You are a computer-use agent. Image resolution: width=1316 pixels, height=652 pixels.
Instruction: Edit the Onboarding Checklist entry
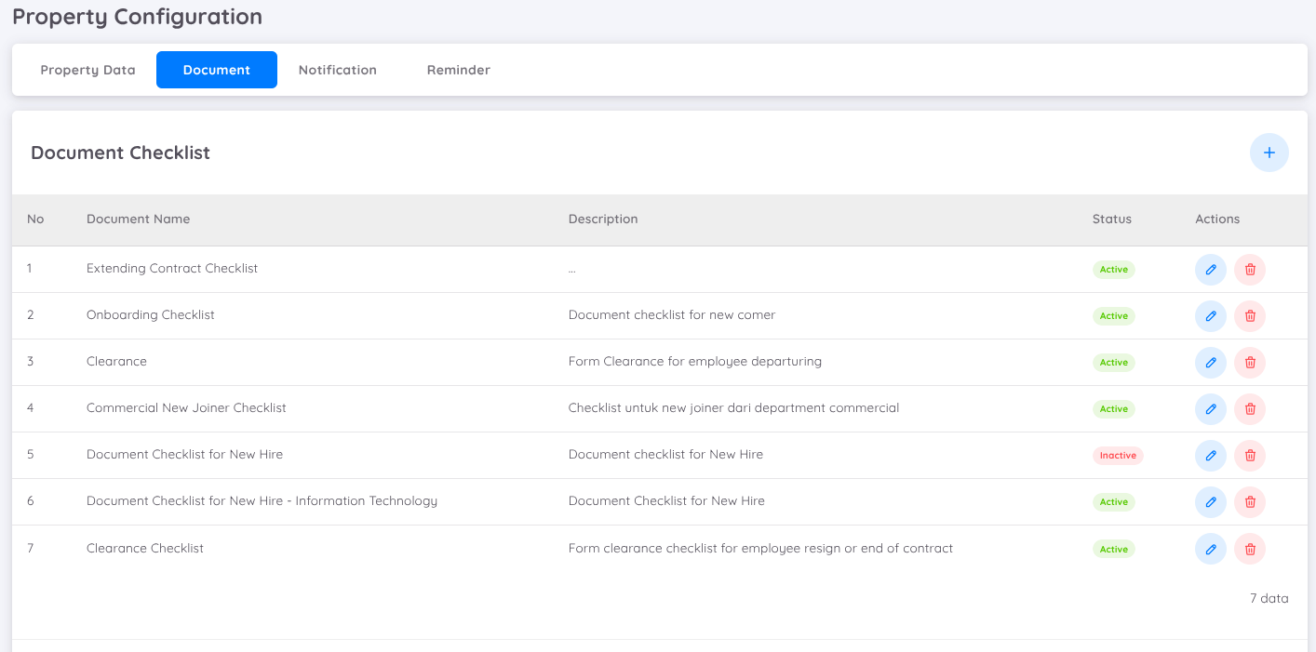pos(1210,316)
